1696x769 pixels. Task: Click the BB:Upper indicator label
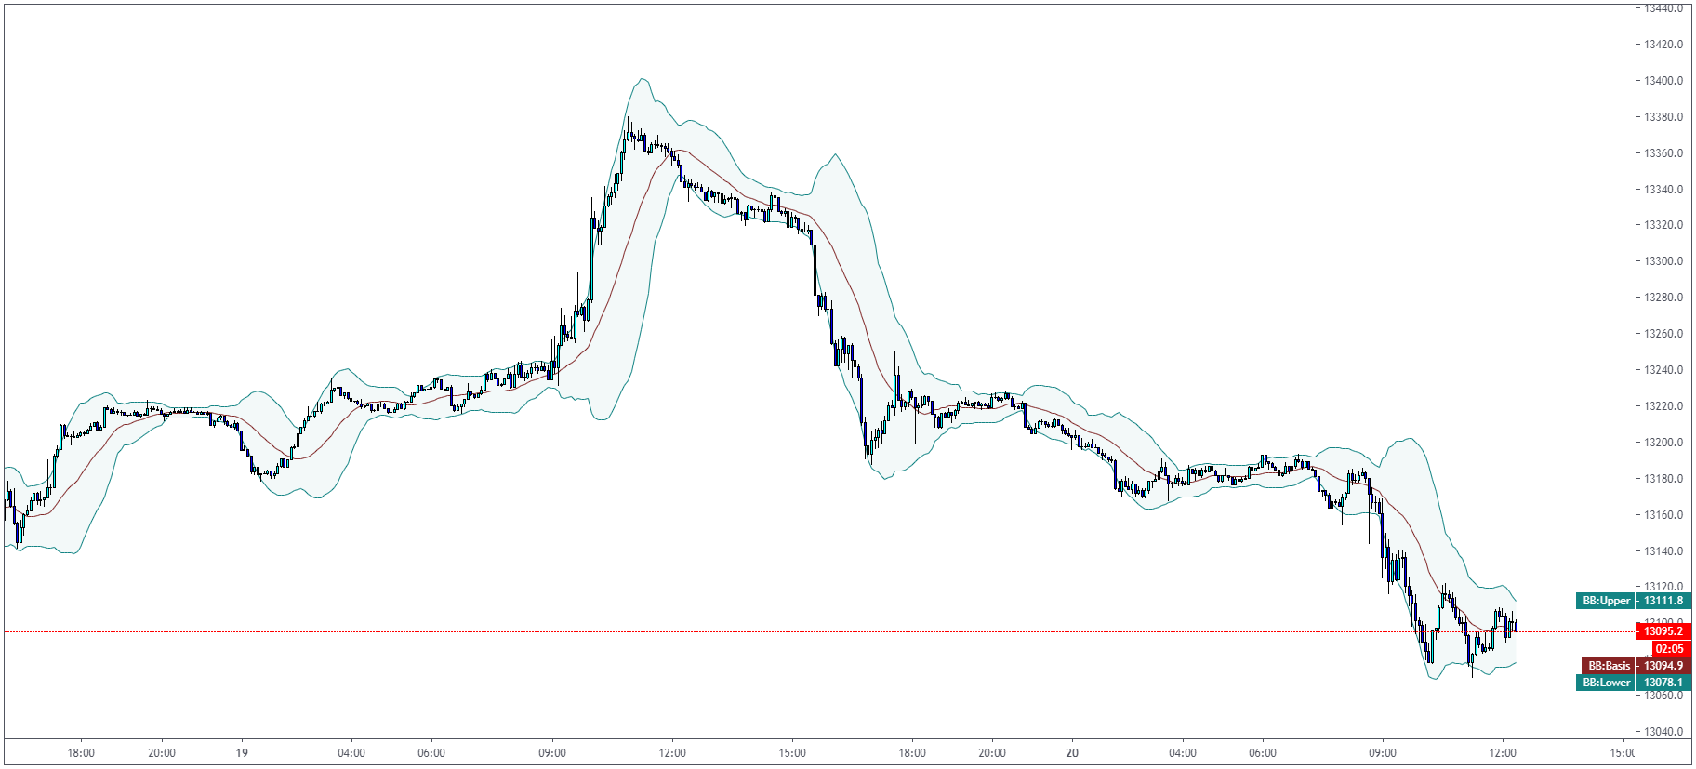pos(1606,601)
